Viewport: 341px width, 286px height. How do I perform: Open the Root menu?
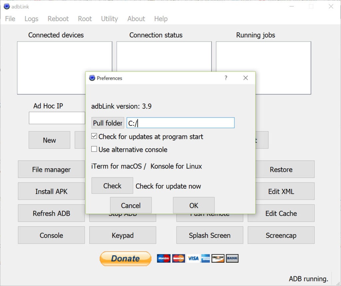click(x=85, y=19)
